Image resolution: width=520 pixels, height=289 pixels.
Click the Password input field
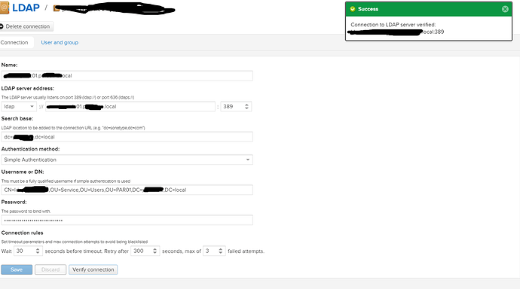127,221
